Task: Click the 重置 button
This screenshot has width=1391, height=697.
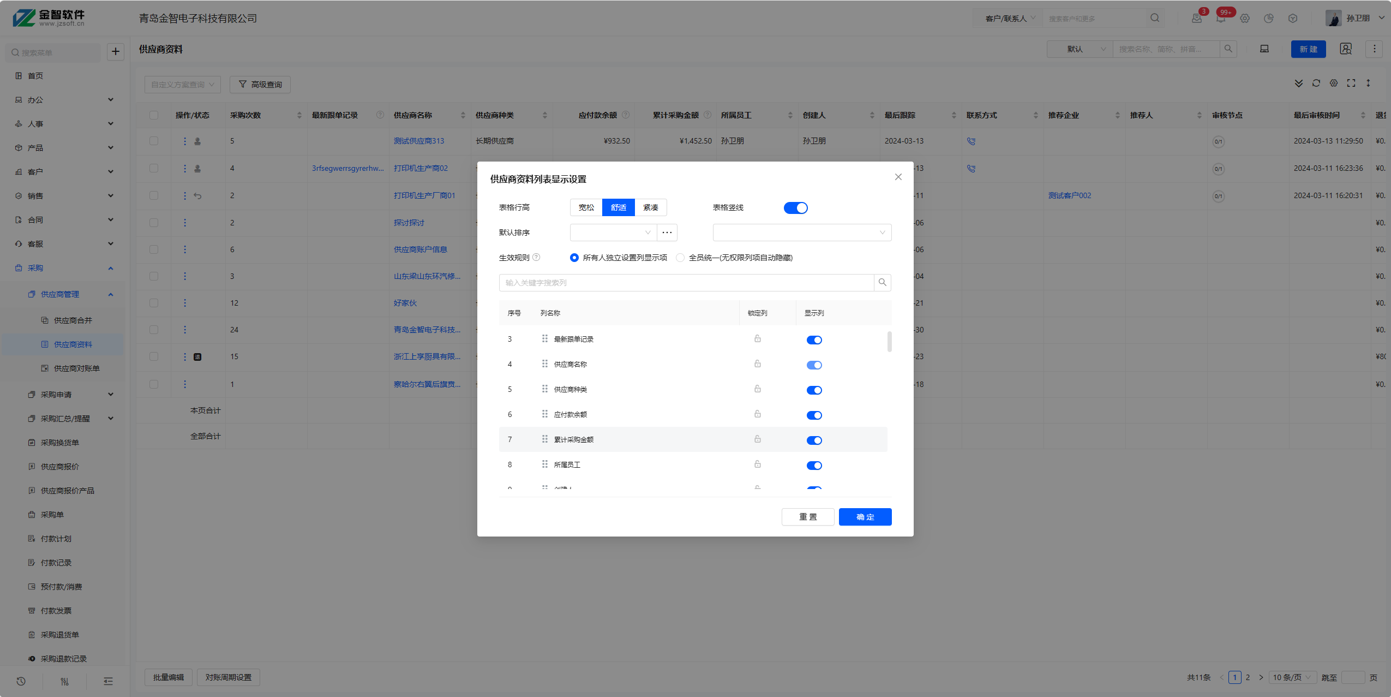Action: [x=807, y=517]
